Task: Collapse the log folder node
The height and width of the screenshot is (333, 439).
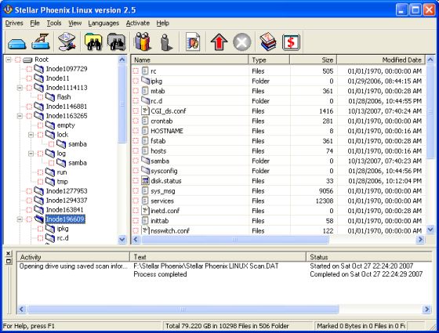Action: click(31, 154)
